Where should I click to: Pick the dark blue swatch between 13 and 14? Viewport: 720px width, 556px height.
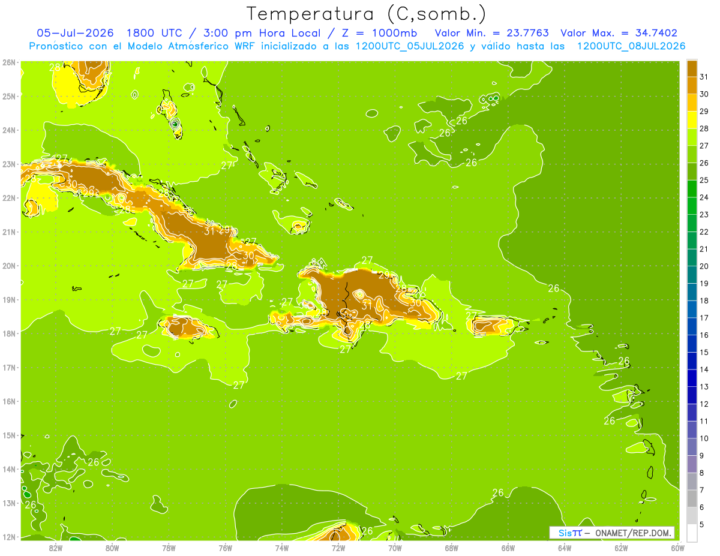[692, 378]
